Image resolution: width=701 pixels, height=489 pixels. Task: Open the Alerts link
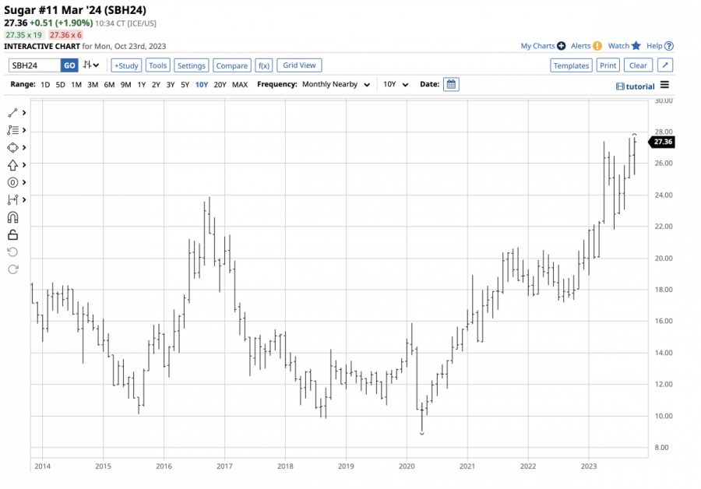[x=581, y=46]
